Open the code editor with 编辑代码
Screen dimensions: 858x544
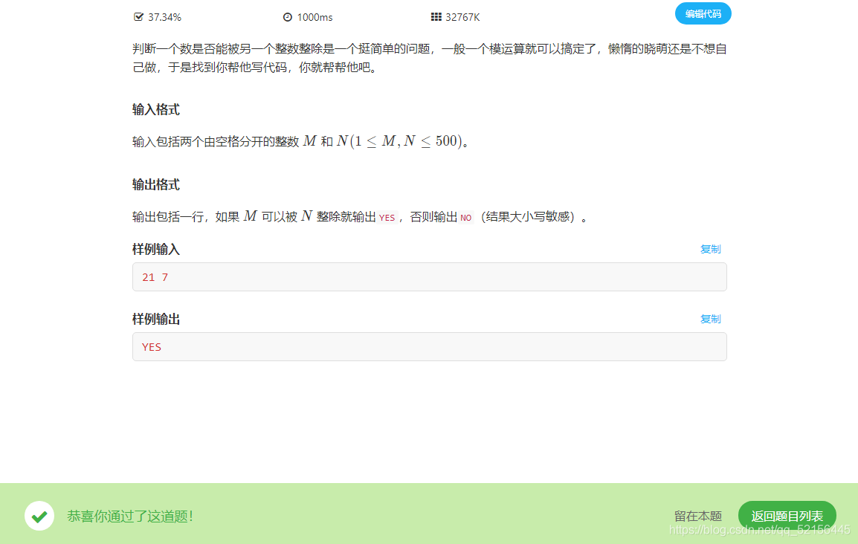[x=703, y=13]
